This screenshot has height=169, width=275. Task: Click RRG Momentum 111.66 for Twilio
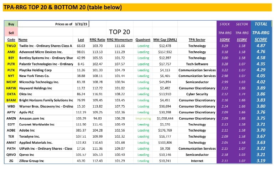120,46
